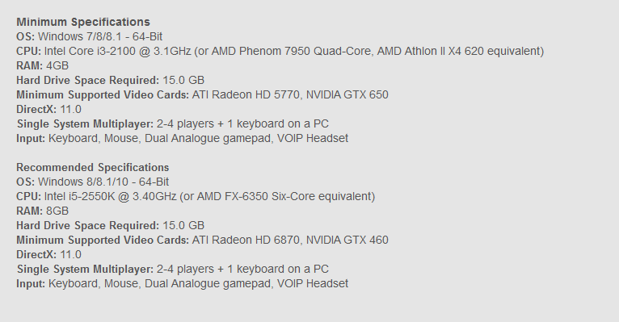Click the minimum RAM 4GB line

coord(42,66)
